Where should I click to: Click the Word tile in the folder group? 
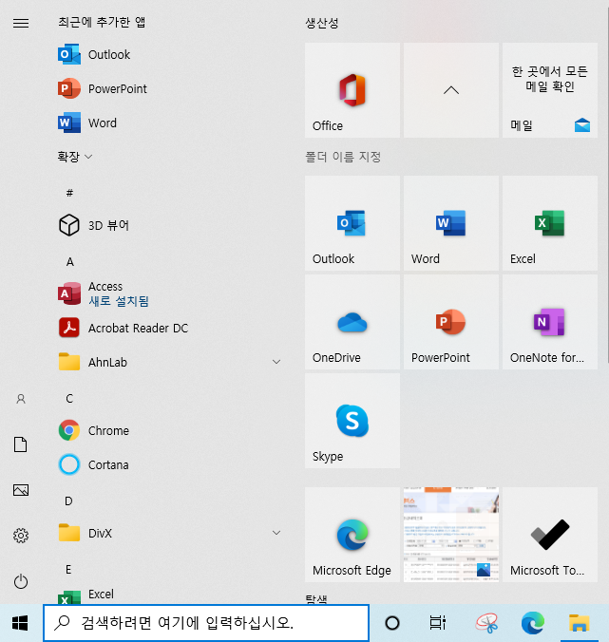click(451, 223)
